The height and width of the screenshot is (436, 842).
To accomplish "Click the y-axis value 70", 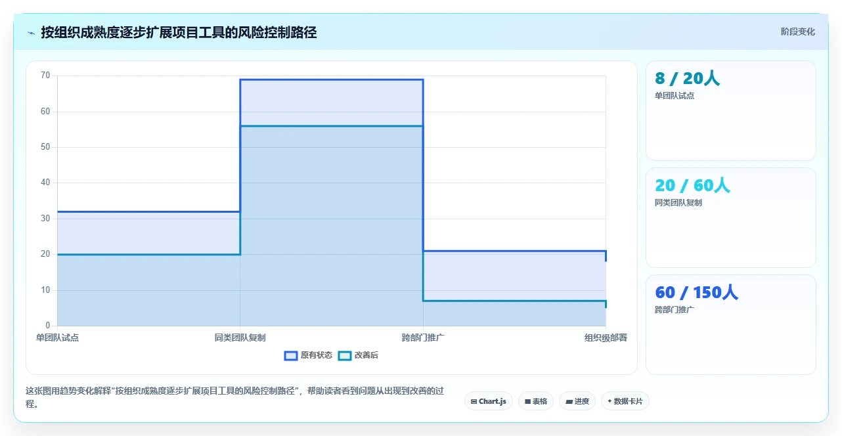I will (45, 76).
